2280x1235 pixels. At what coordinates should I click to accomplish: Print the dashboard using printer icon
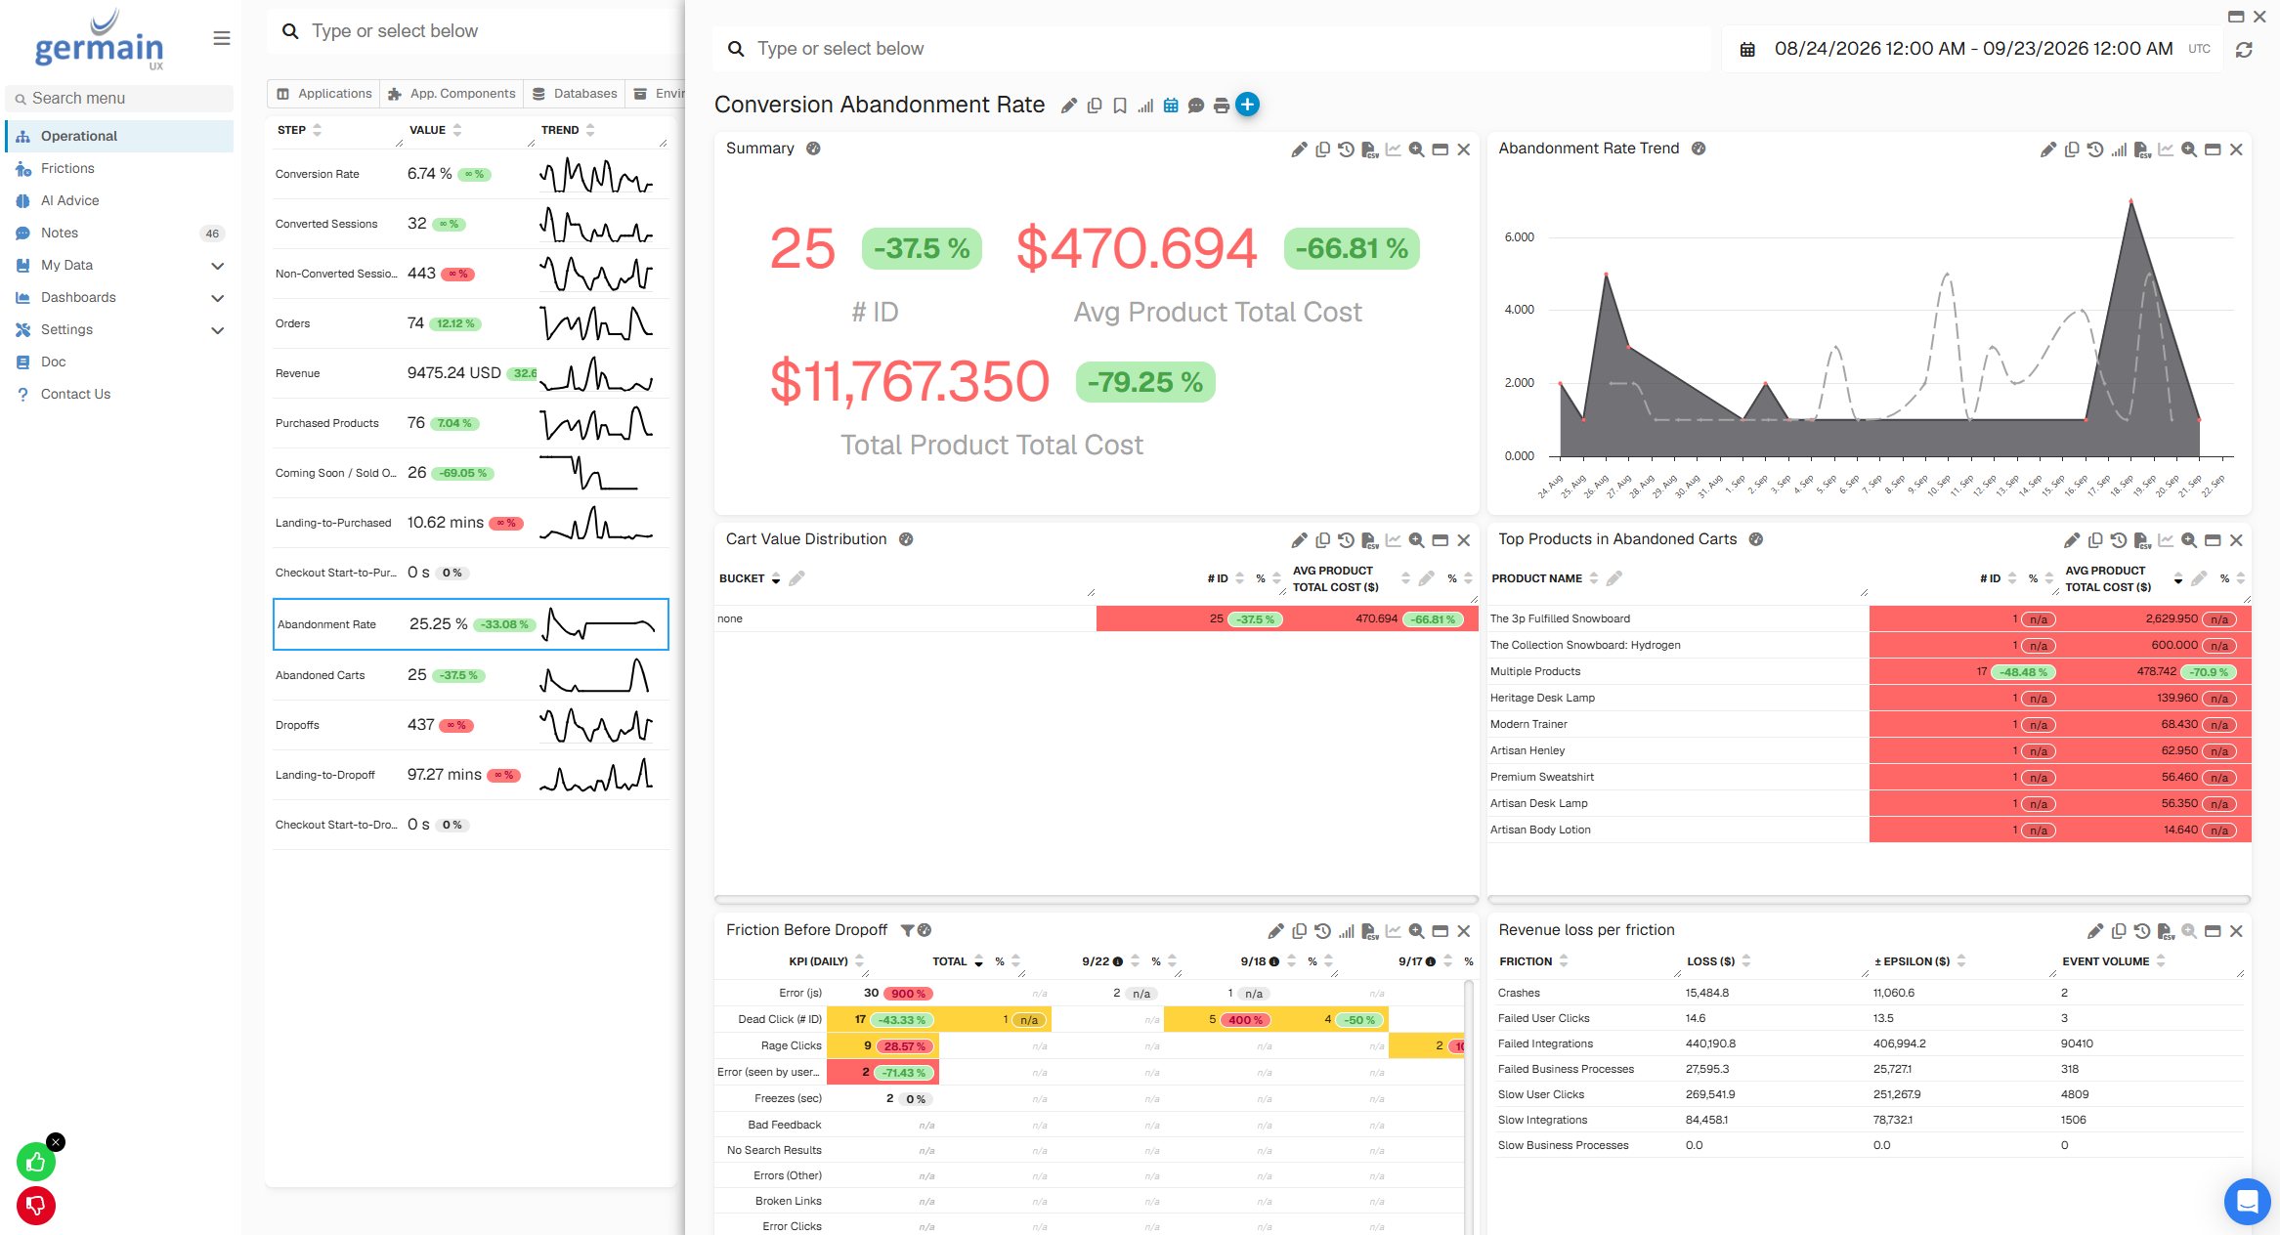coord(1222,106)
